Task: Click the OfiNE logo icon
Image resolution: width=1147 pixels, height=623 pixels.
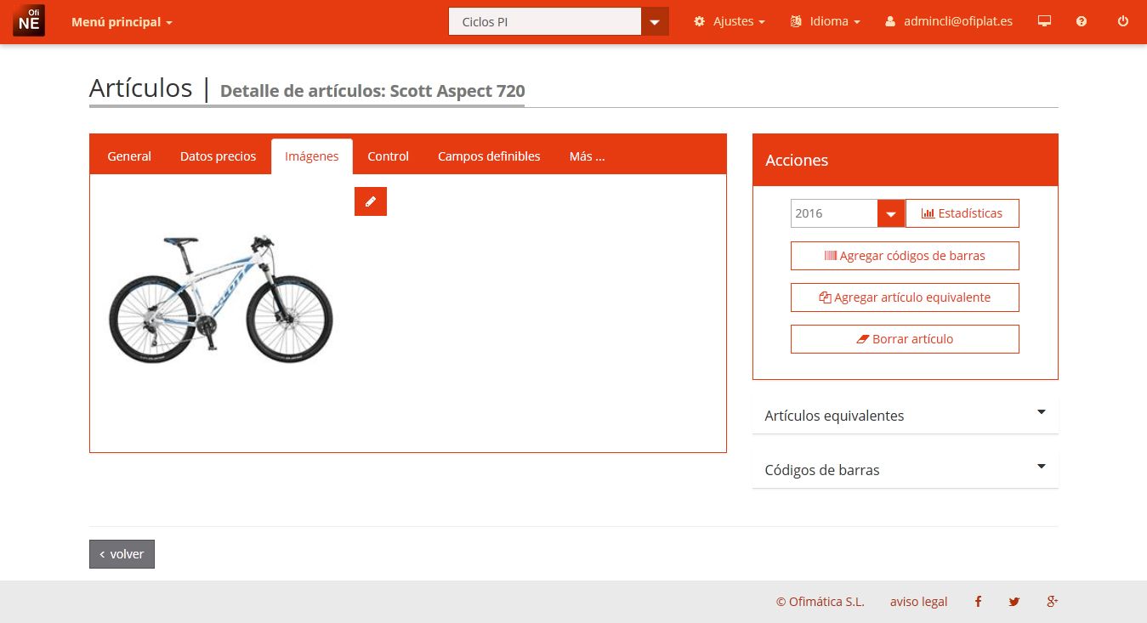Action: [29, 20]
